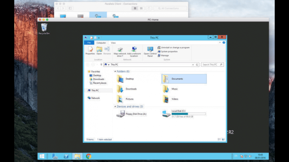Viewport: 289px width, 162px height.
Task: Click the Open icon in the ribbon
Action: (99, 49)
